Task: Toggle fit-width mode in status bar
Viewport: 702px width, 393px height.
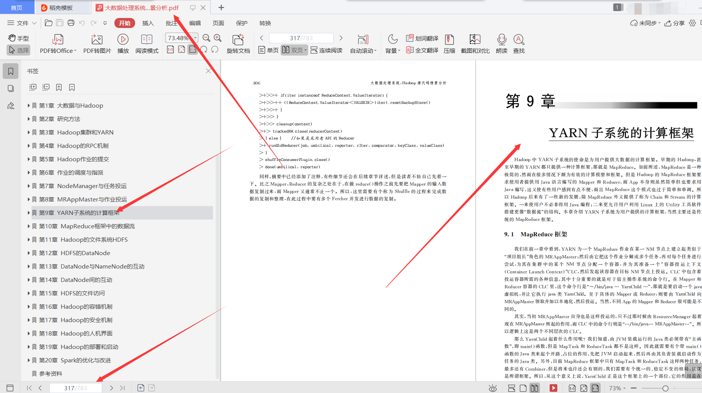Action: click(x=595, y=388)
